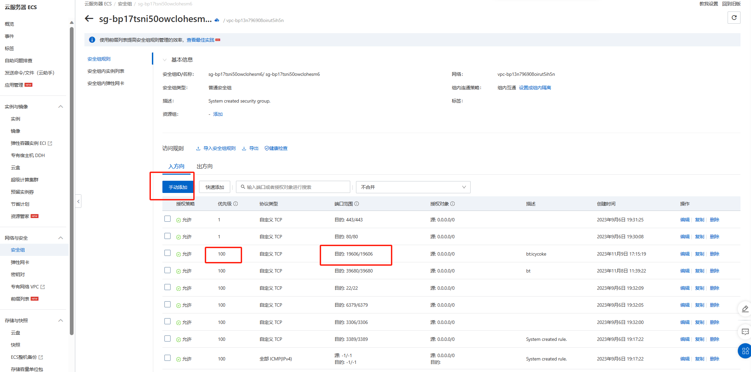Click the green allow icon in the 443/443 row
Viewport: 751px width, 372px height.
coord(178,220)
